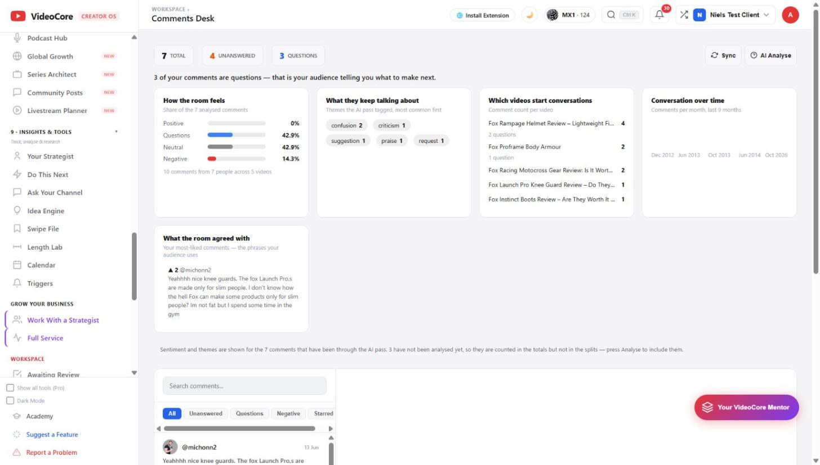Open the Podcast Hub microphone icon
The image size is (820, 465).
pyautogui.click(x=17, y=38)
